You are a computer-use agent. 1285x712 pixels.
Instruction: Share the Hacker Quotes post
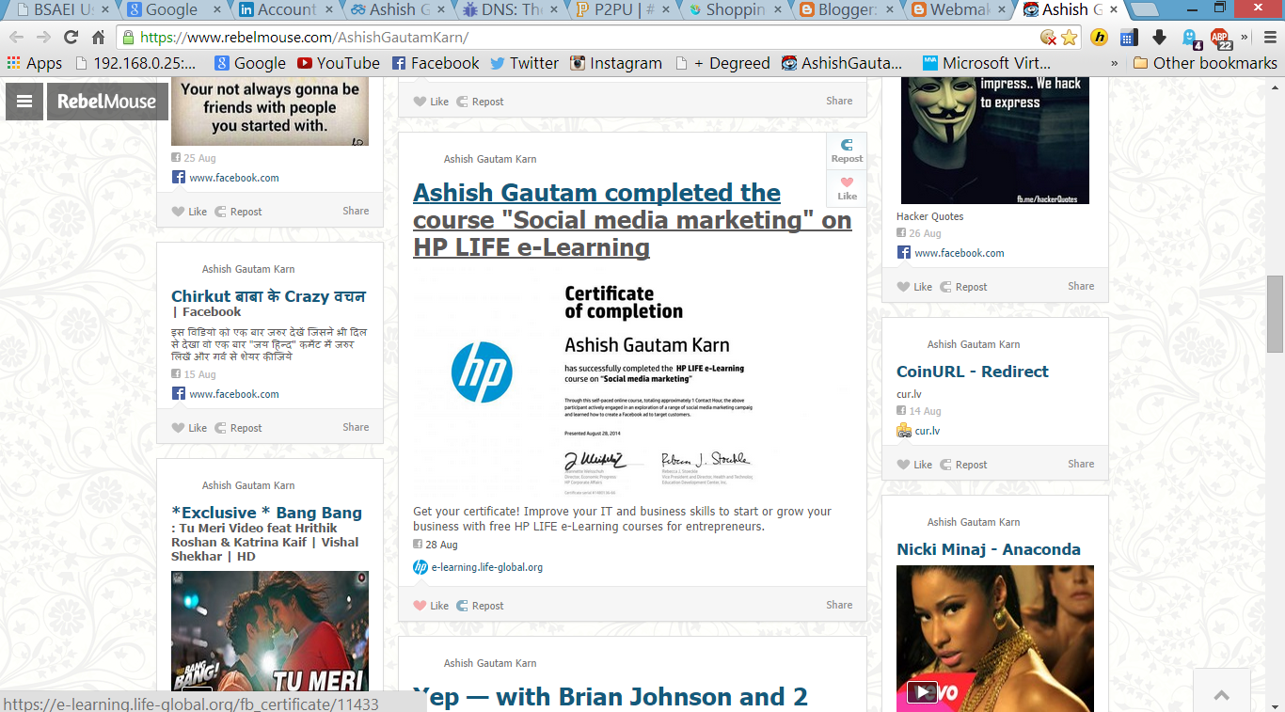1081,286
